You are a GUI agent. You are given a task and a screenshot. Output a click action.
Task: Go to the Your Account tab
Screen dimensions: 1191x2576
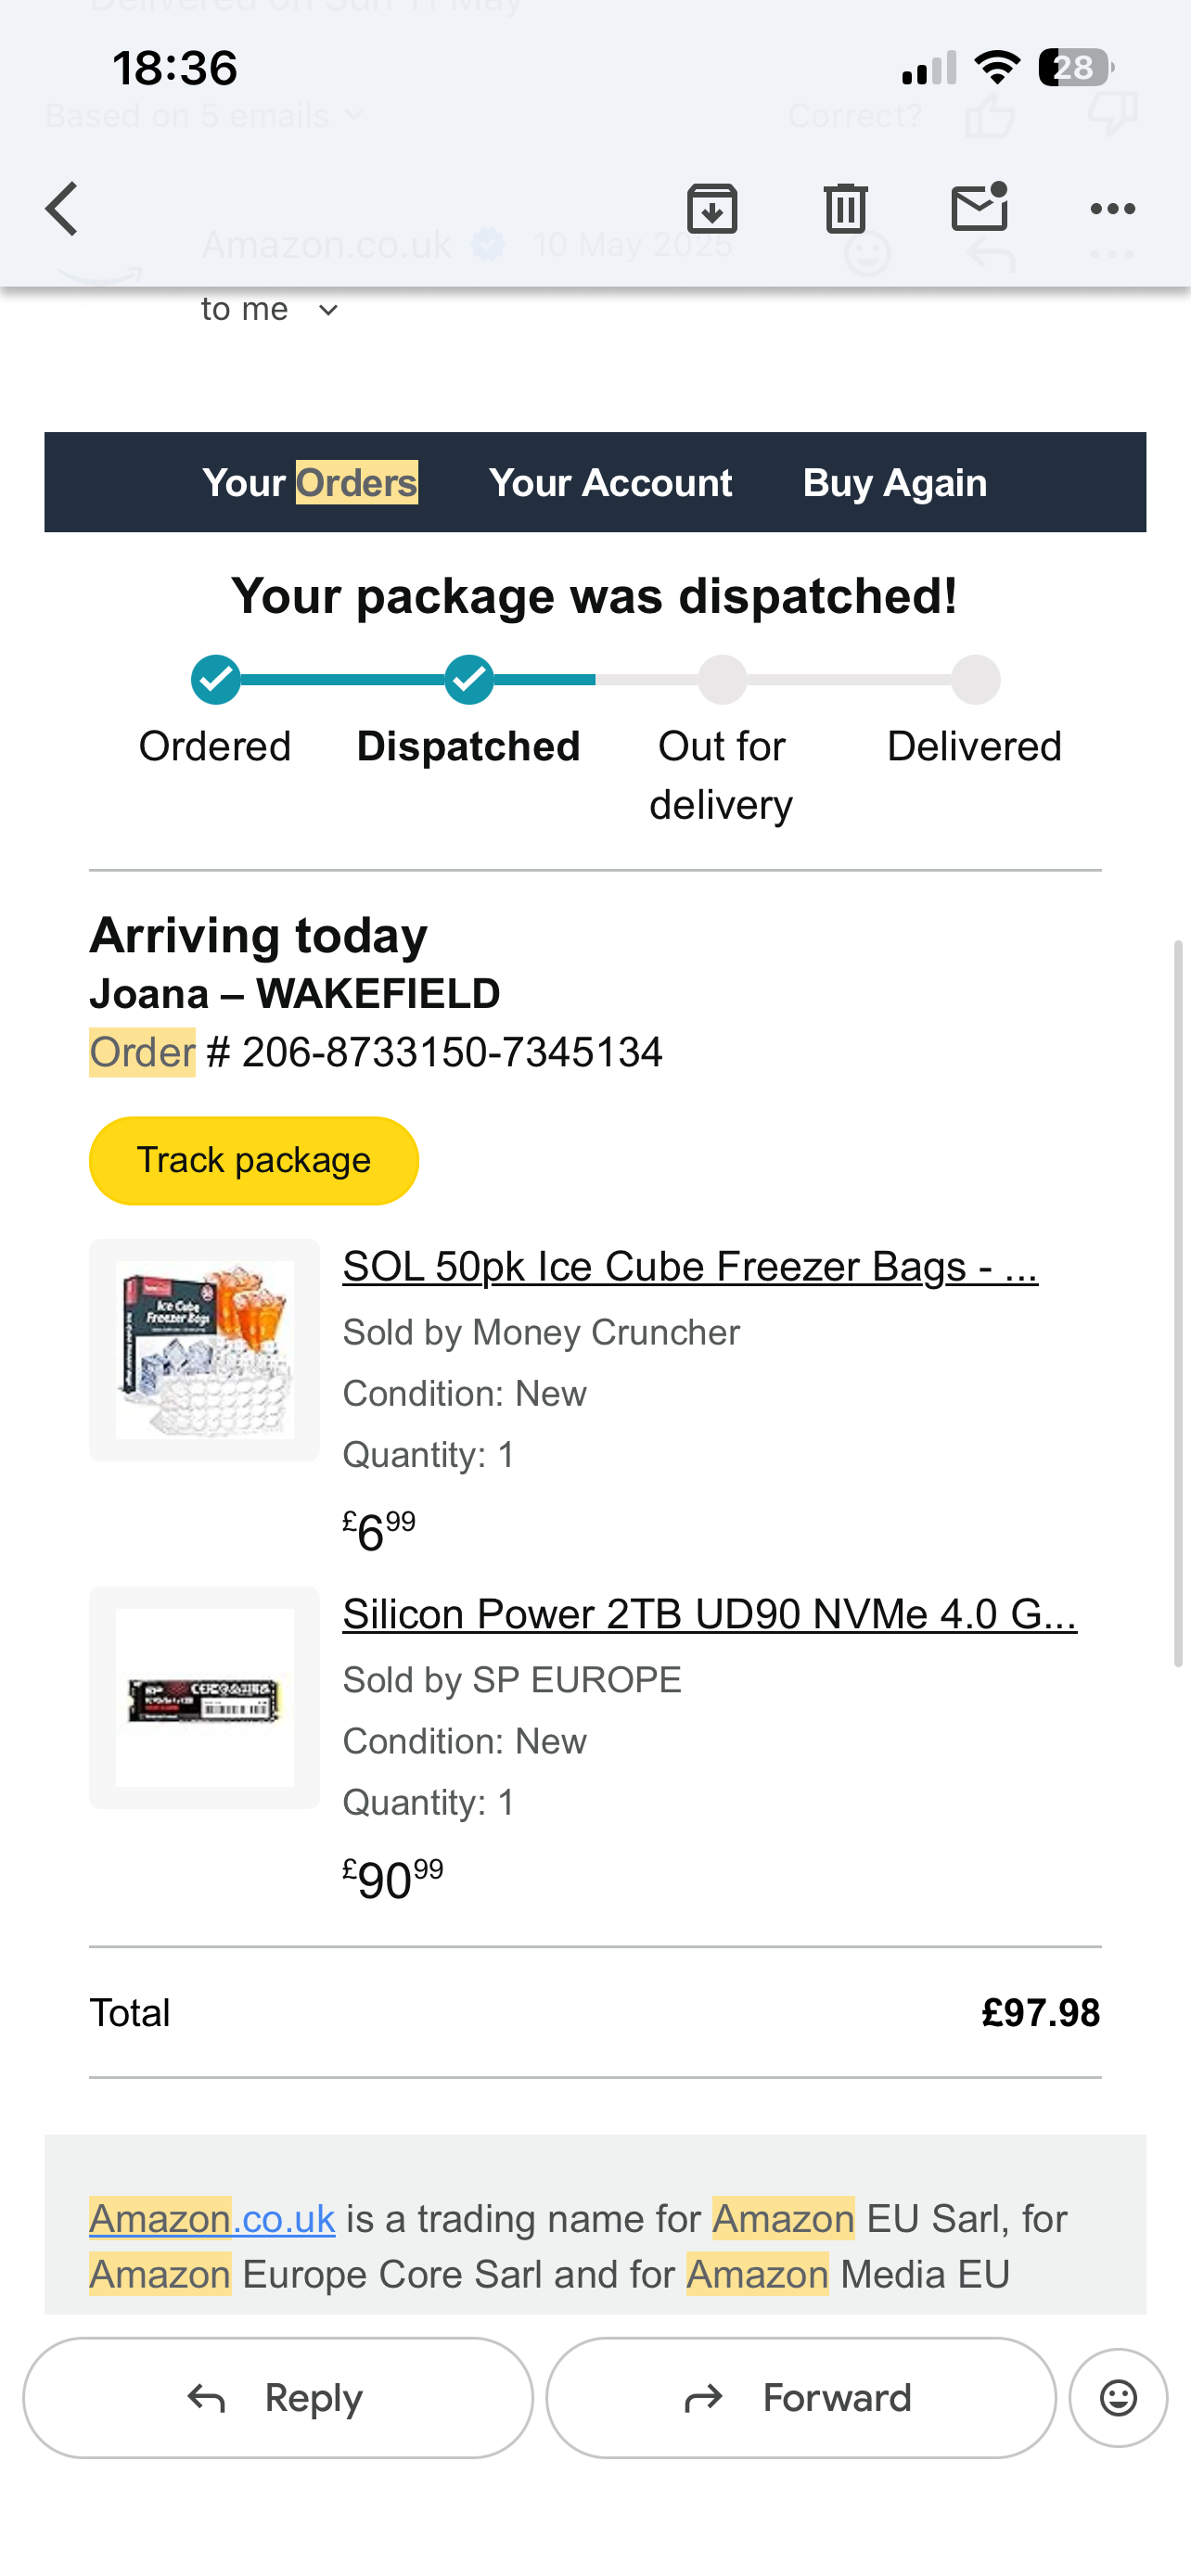610,483
